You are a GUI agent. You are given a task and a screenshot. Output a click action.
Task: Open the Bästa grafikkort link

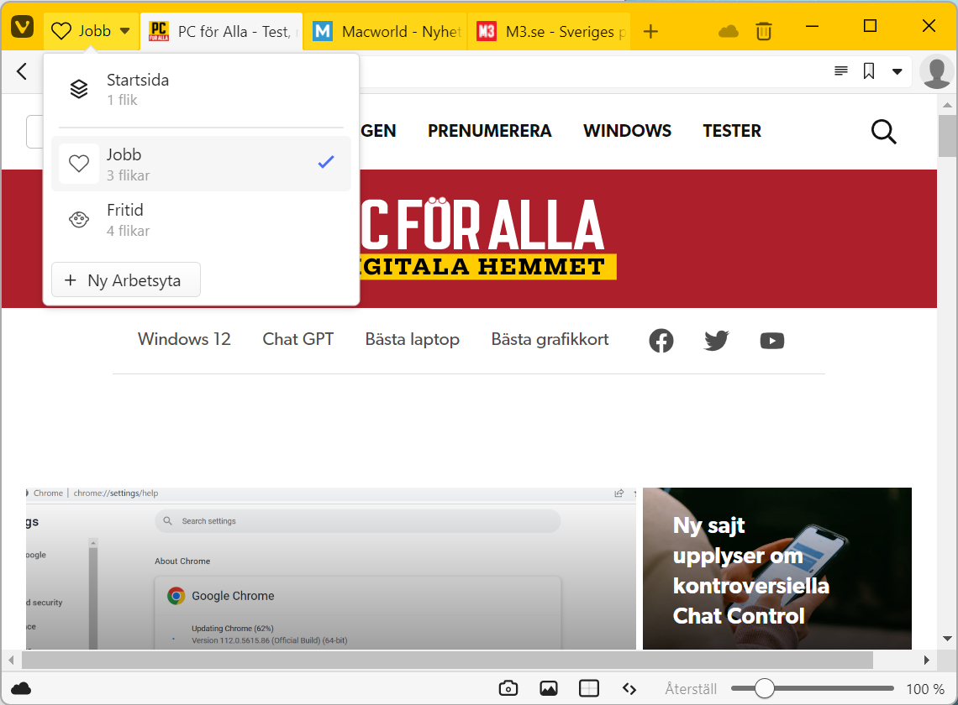[550, 339]
